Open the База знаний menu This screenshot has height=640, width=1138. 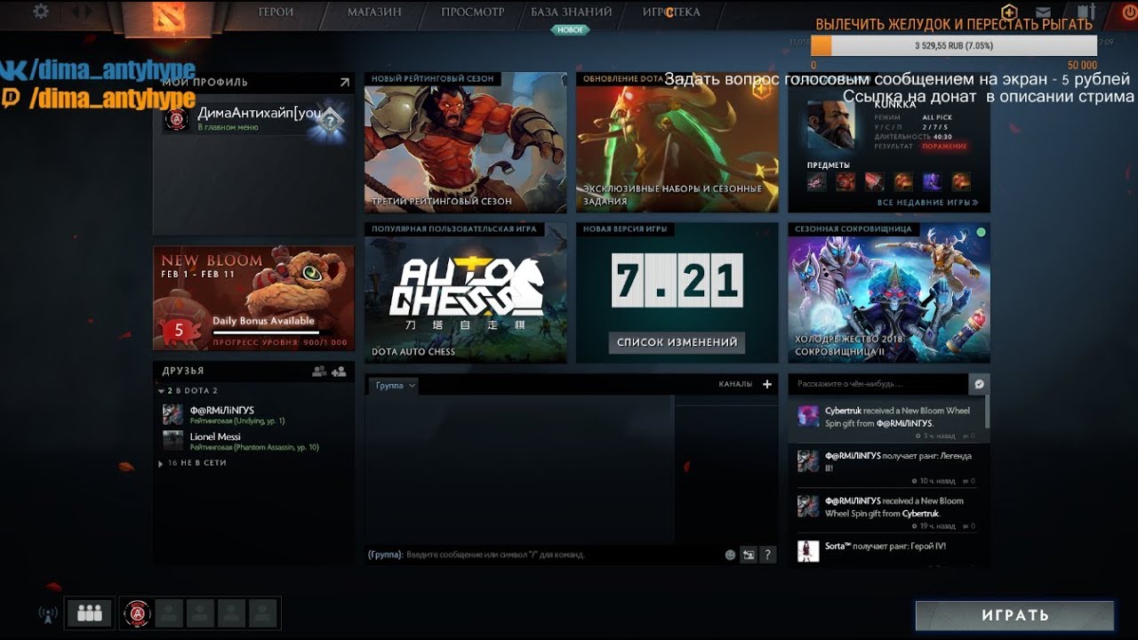pos(571,12)
